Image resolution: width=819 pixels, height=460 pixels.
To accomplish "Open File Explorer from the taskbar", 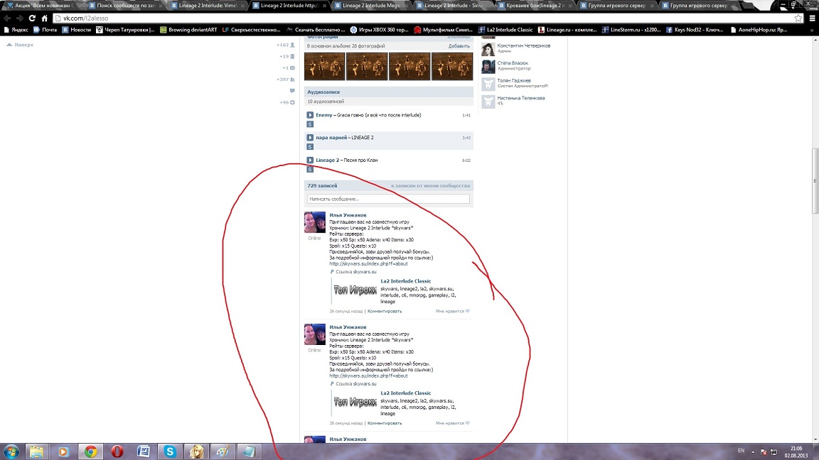I will (x=36, y=451).
